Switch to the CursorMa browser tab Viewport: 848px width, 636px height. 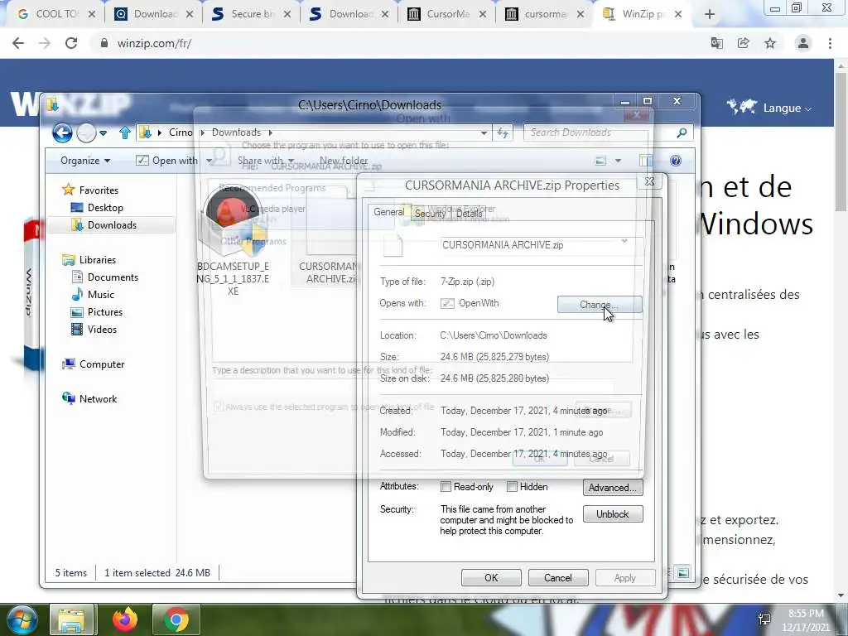448,14
